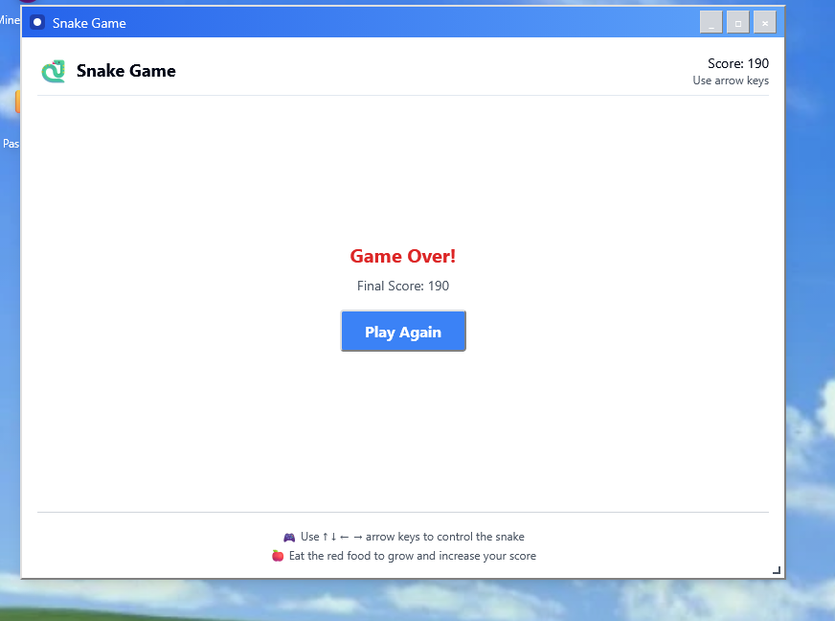
Task: Click the "Snake Game" title bar text
Action: point(89,23)
